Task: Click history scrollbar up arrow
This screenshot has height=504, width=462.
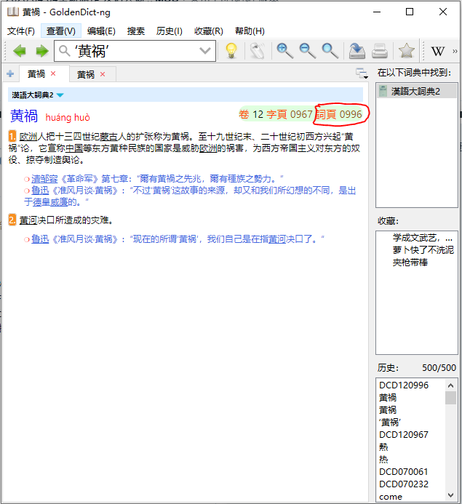Action: (451, 385)
